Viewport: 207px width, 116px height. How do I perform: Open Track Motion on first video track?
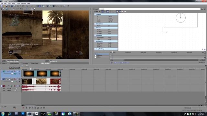9,72
